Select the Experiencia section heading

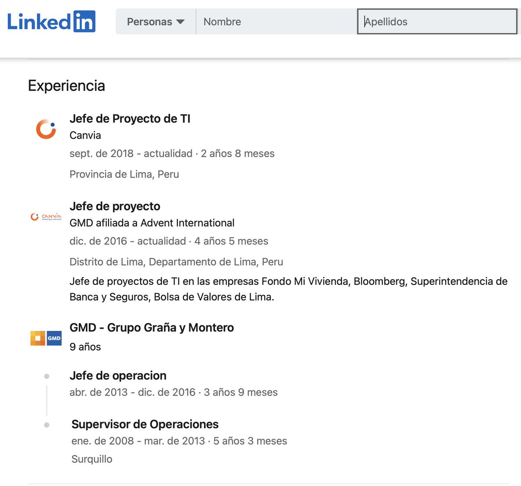[66, 86]
